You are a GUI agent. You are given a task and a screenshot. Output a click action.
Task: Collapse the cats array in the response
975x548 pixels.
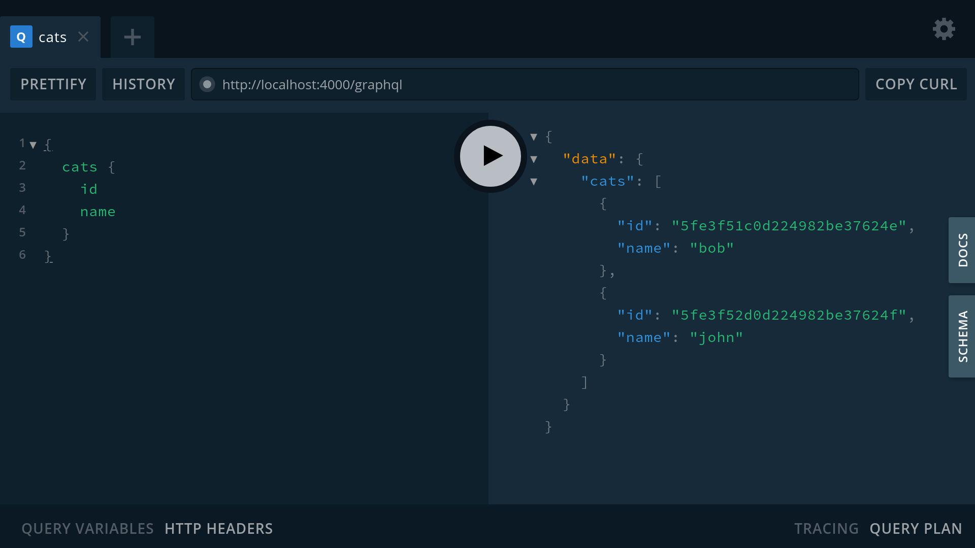[x=534, y=181]
